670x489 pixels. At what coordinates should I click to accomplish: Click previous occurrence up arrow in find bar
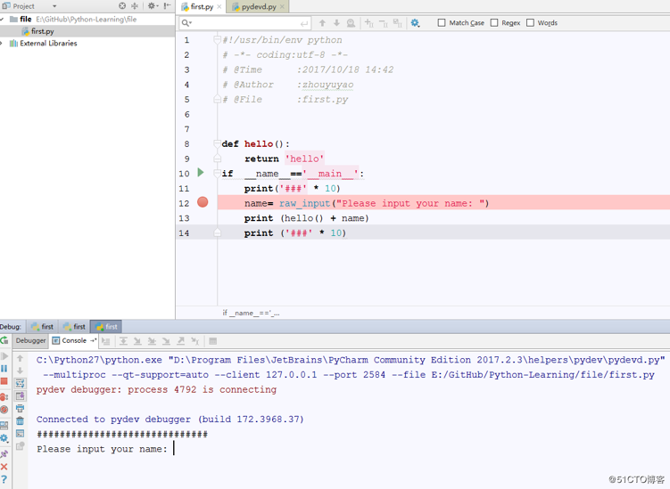click(322, 23)
